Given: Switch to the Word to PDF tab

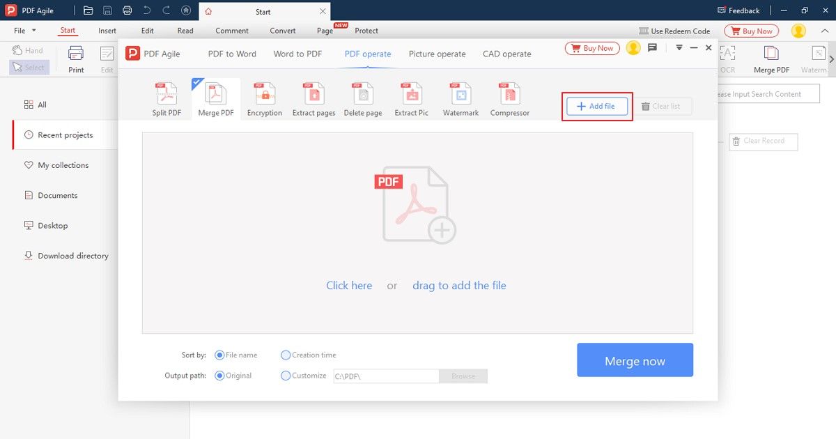Looking at the screenshot, I should (x=297, y=54).
